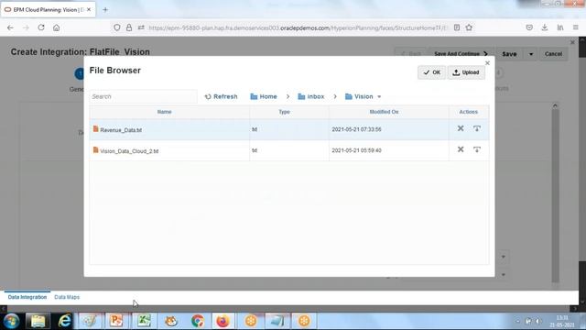This screenshot has height=330, width=586.
Task: Click the Cancel button on integration page
Action: 553,54
